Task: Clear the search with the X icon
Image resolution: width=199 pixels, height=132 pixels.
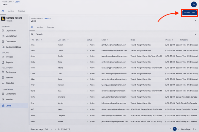Action: coord(195,35)
